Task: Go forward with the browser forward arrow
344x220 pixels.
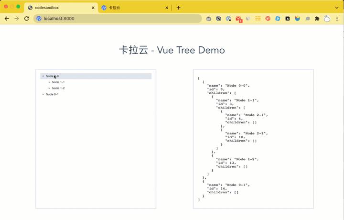Action: (x=17, y=19)
